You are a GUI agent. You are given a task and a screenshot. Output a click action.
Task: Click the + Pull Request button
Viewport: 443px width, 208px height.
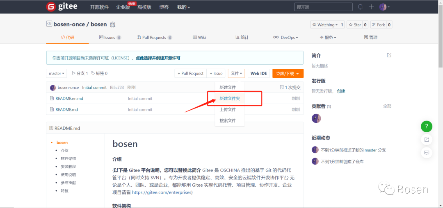coord(191,73)
